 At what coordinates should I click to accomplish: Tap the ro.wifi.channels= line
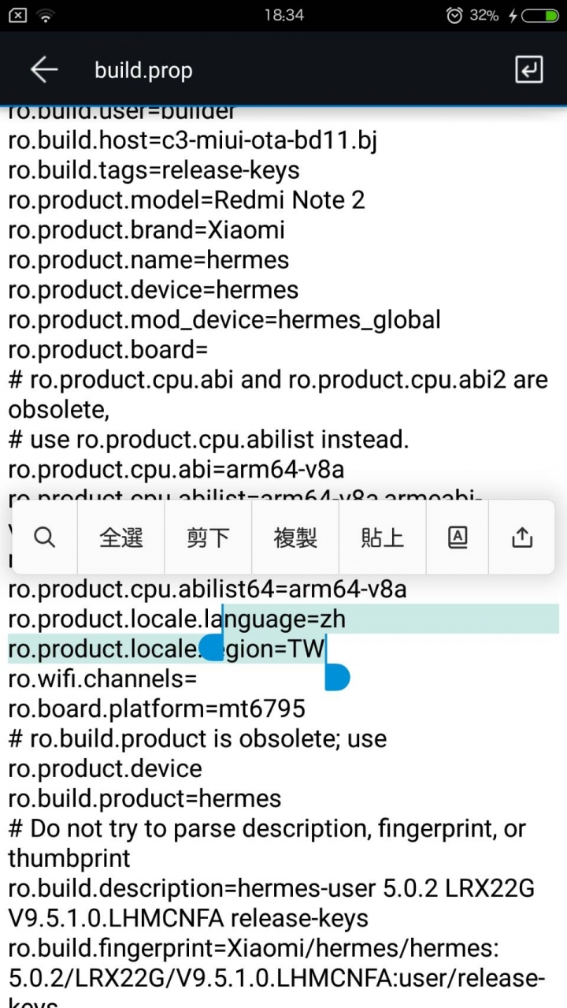(102, 679)
